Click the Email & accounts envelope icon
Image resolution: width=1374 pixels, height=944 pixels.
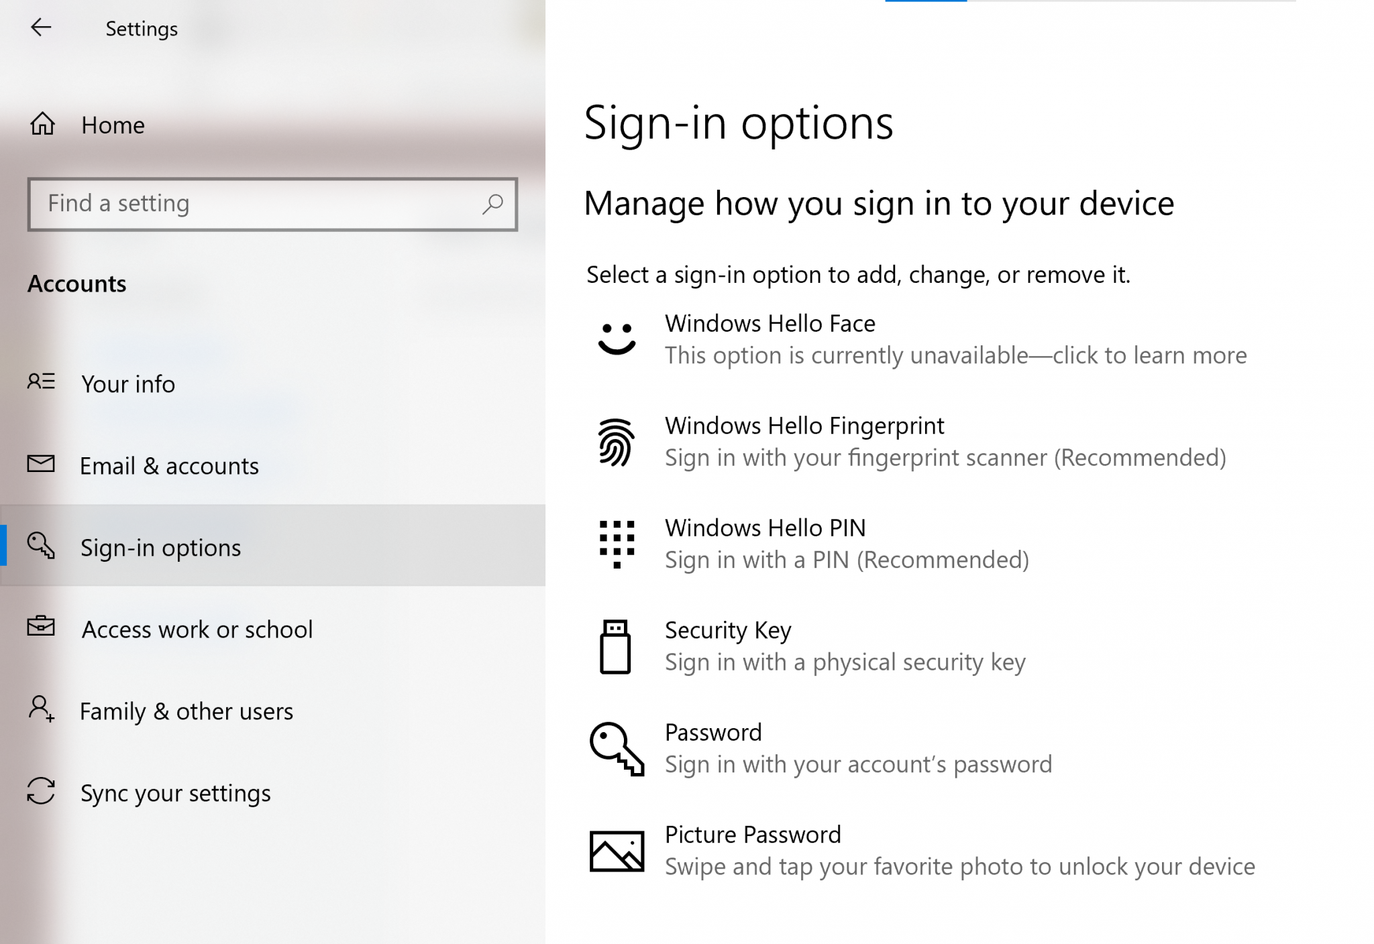click(x=41, y=464)
